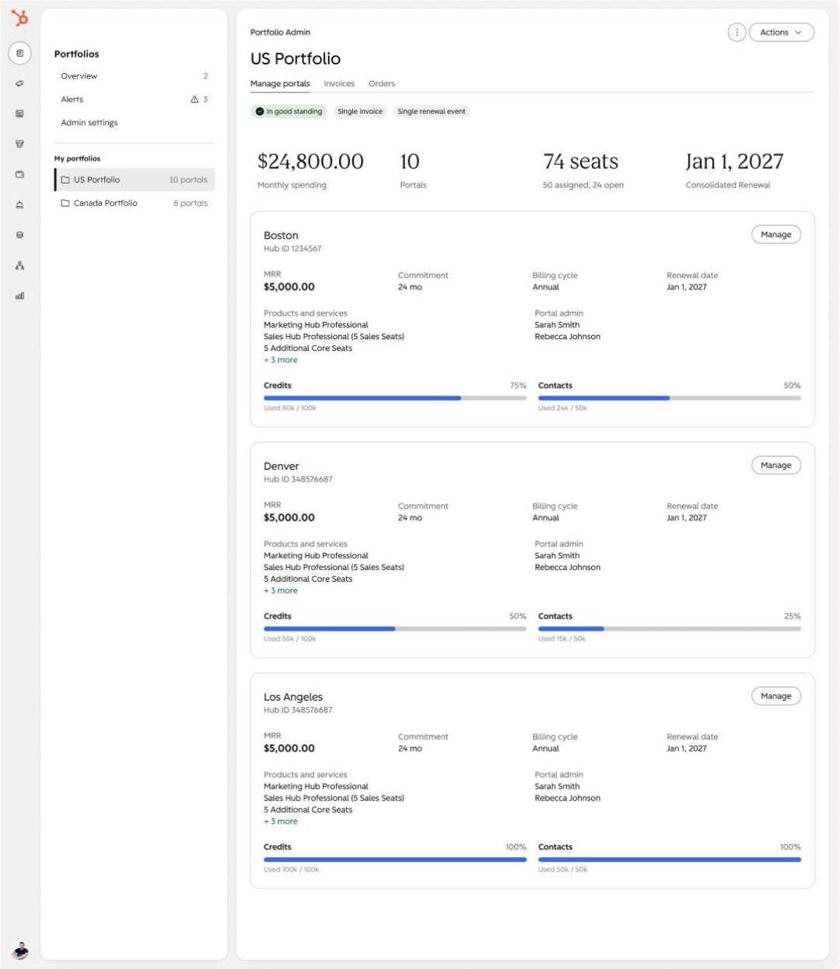Viewport: 840px width, 969px height.
Task: Click the HubSpot sprocket logo
Action: pos(19,18)
